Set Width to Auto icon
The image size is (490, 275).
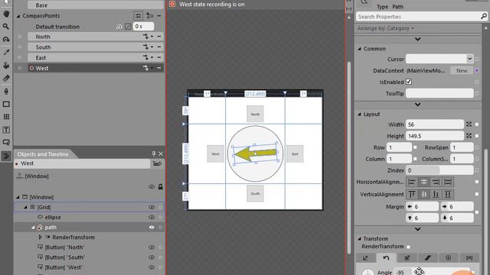click(469, 125)
